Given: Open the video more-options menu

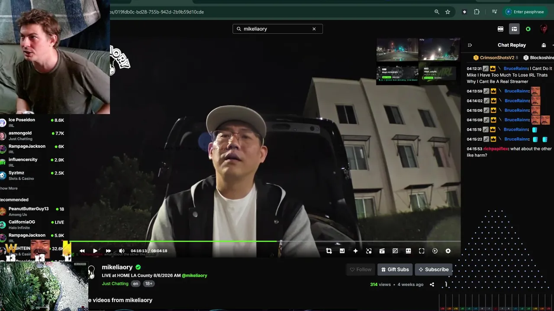Looking at the screenshot, I should [x=446, y=285].
